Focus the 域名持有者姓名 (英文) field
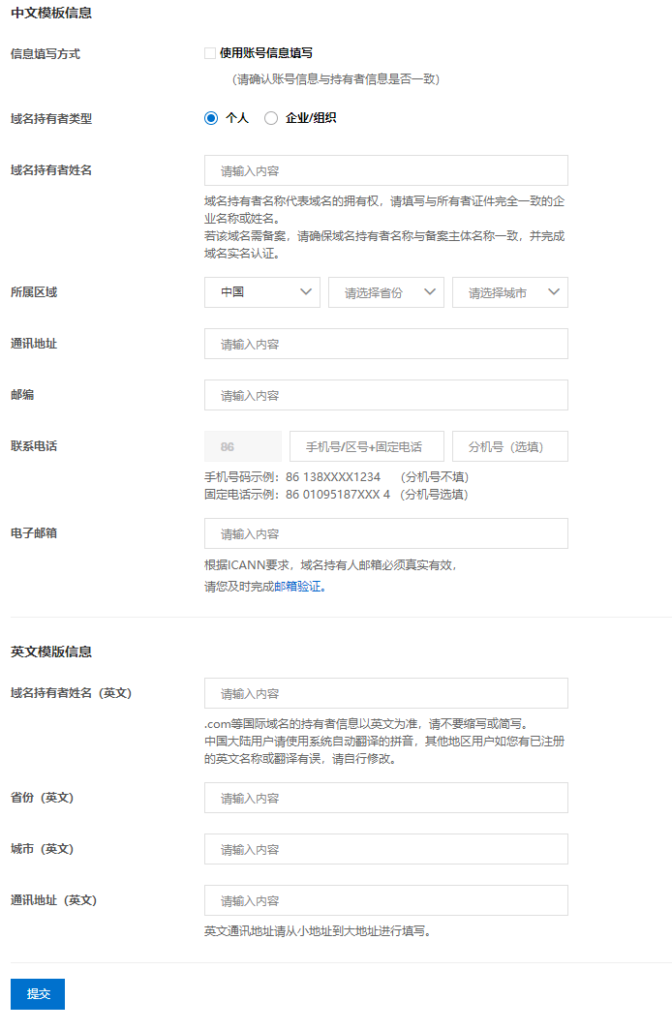This screenshot has height=1031, width=672. click(386, 693)
